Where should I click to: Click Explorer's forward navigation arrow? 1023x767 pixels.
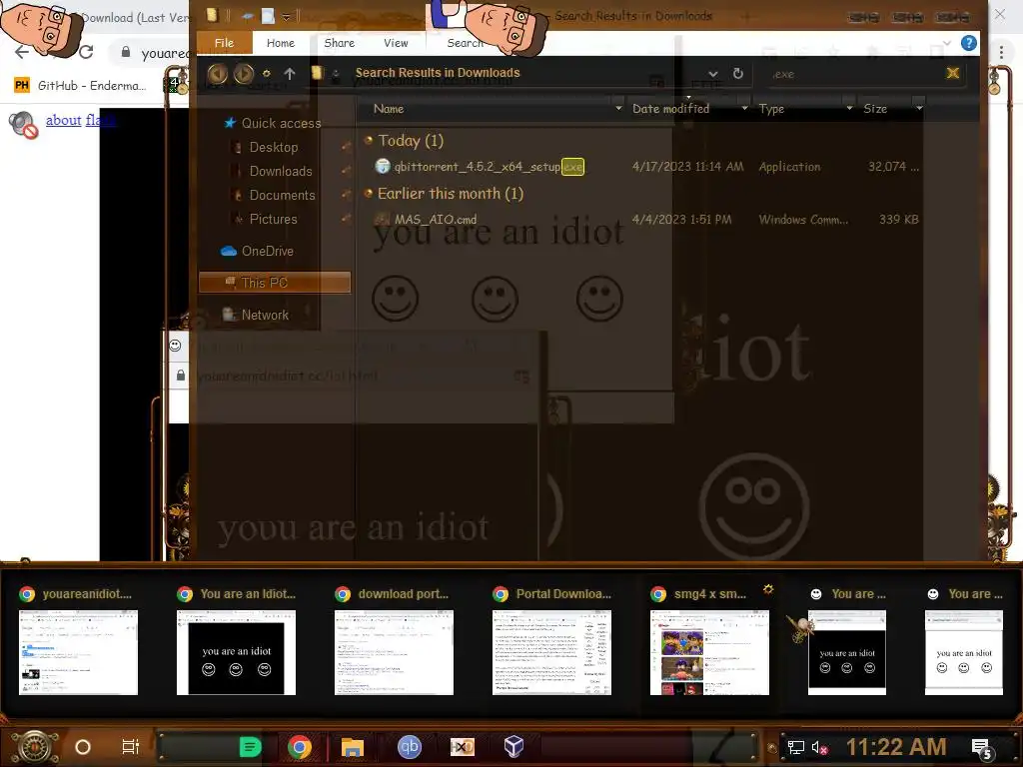coord(244,74)
